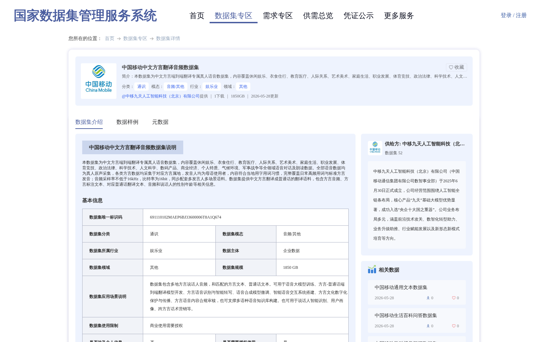Click download icon for 中国移动生活百科问答数据集

tap(428, 326)
